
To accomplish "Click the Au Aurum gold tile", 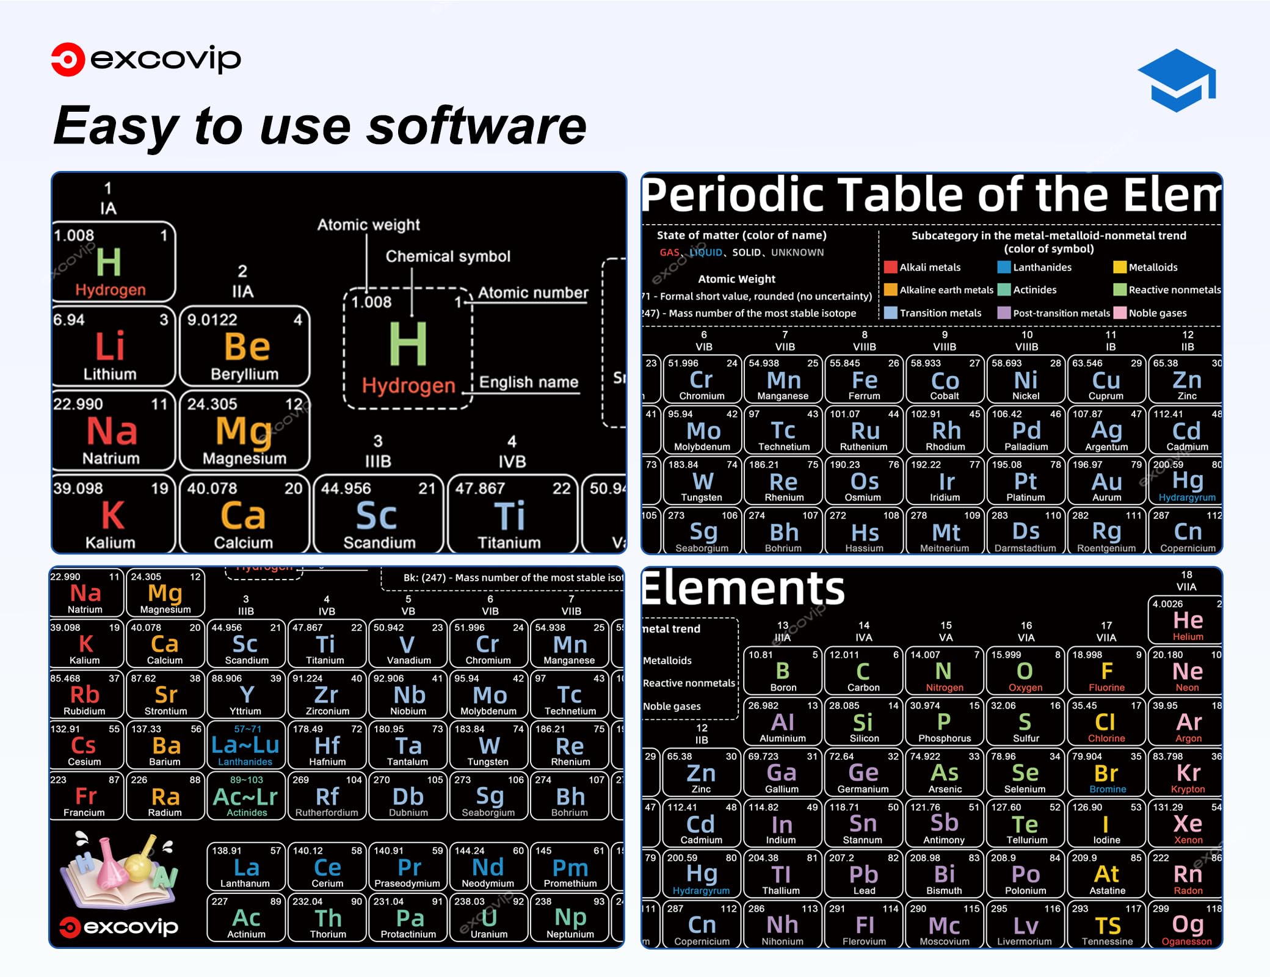I will pos(1106,482).
